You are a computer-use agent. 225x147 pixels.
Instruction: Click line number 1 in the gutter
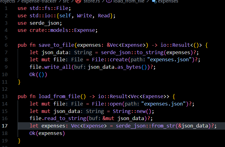click(x=6, y=8)
